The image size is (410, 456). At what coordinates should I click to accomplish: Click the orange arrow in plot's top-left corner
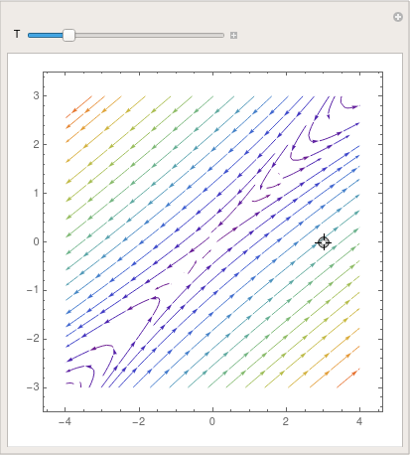point(78,107)
